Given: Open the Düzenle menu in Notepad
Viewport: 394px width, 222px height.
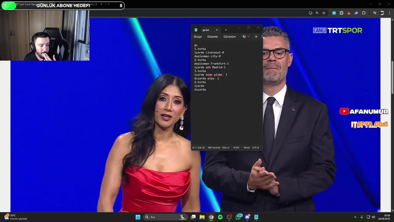Looking at the screenshot, I should [x=212, y=36].
